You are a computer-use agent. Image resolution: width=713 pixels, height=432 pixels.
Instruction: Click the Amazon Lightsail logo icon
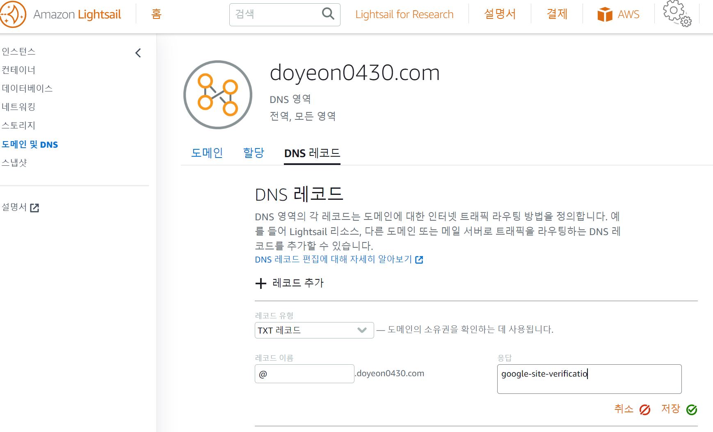coord(13,15)
